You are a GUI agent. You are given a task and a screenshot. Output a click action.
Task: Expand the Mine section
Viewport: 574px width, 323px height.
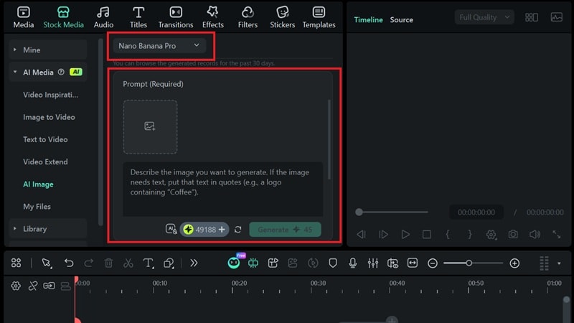(x=48, y=50)
